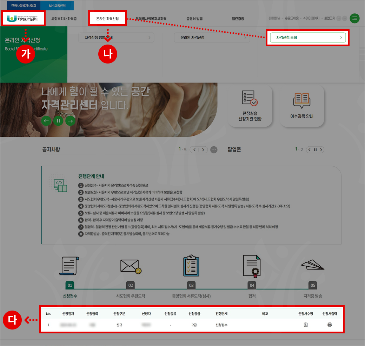This screenshot has height=346, width=365.
Task: Decrease screen size with minus button
Action: click(345, 19)
